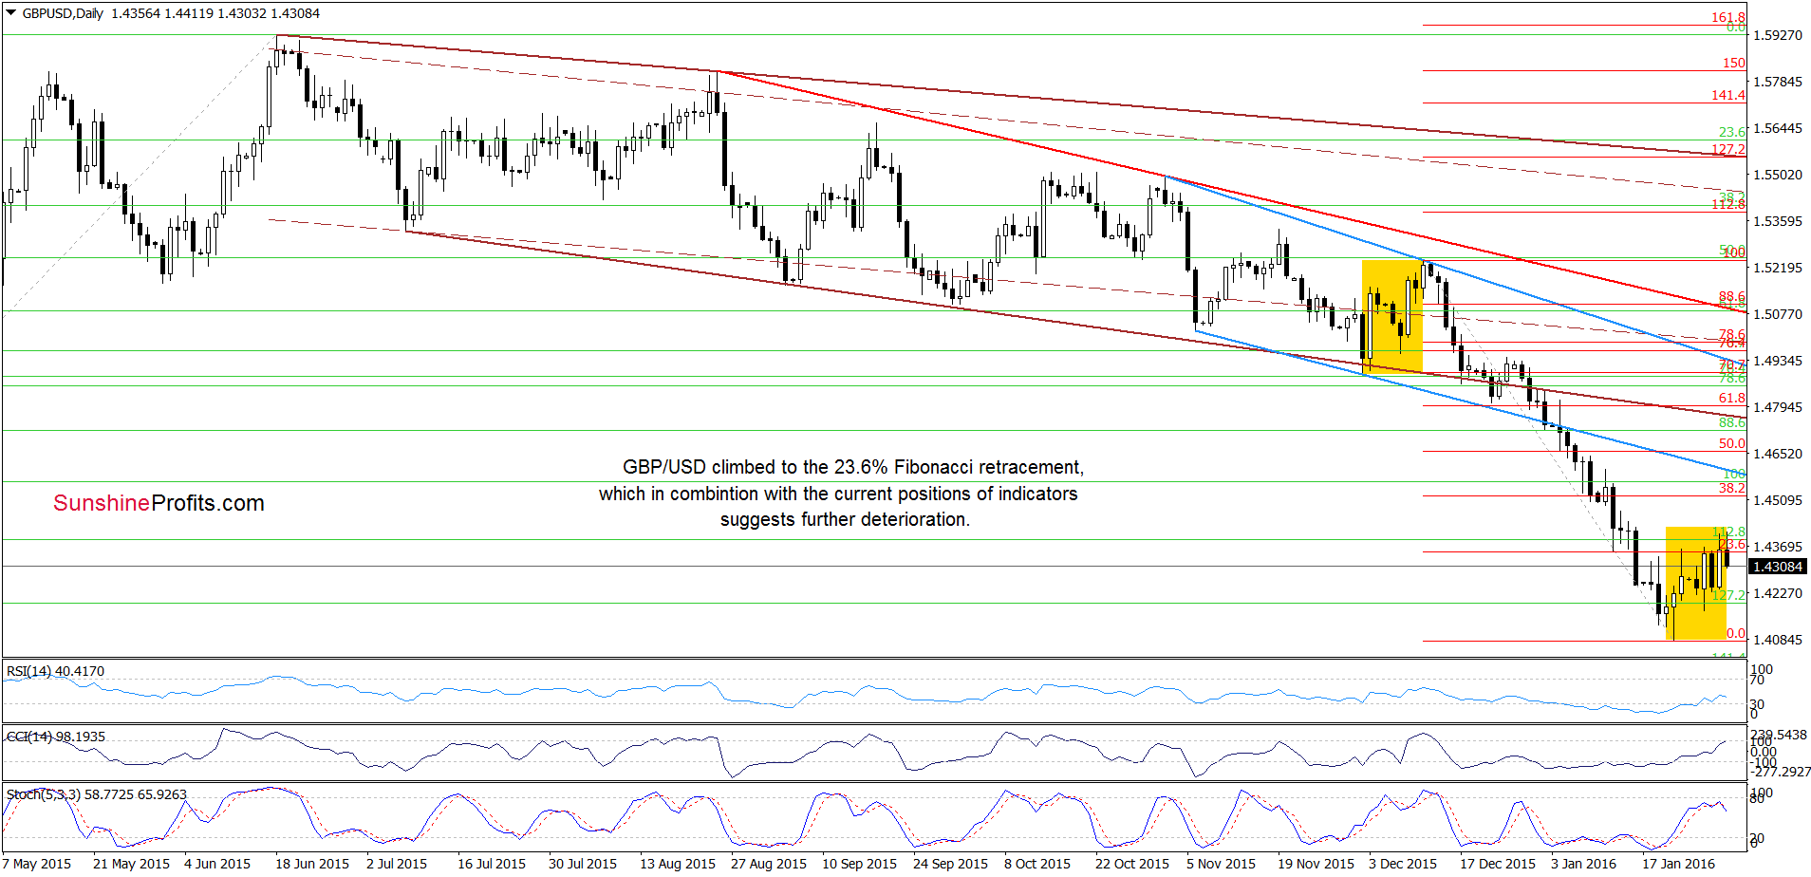Select the January 2016 yellow highlighted rectangle
Viewport: 1811px width, 877px height.
click(1696, 583)
